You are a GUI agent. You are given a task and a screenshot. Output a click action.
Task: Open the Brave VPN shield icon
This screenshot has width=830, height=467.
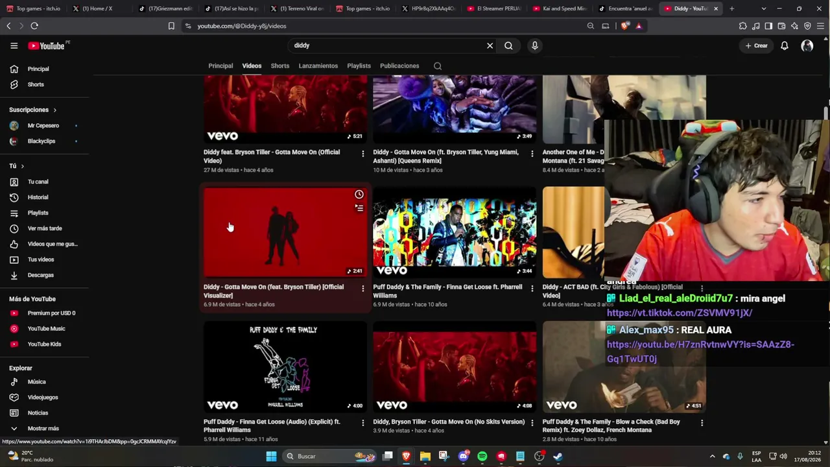(807, 26)
